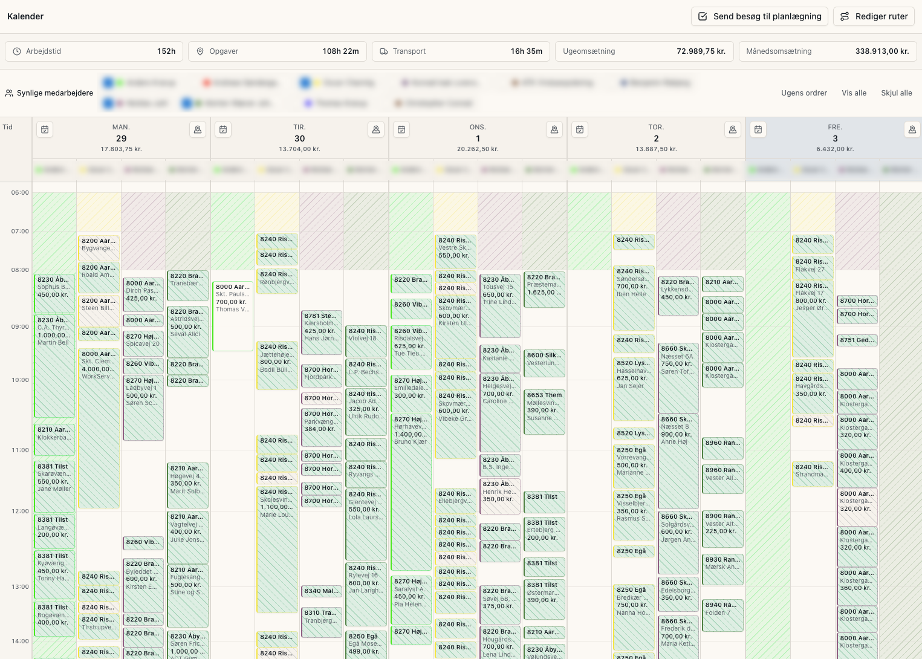The image size is (922, 659).
Task: Click Send besøg til planlægning button
Action: 759,16
